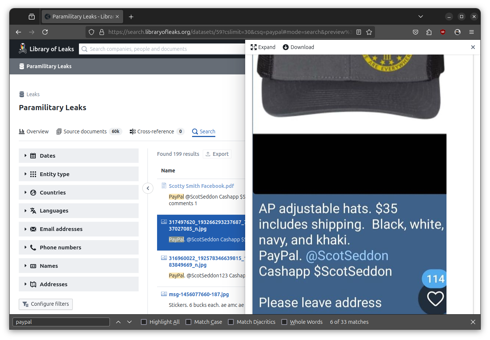Viewport: 490px width, 340px height.
Task: Enable Match Diacritics checkbox
Action: coord(231,322)
